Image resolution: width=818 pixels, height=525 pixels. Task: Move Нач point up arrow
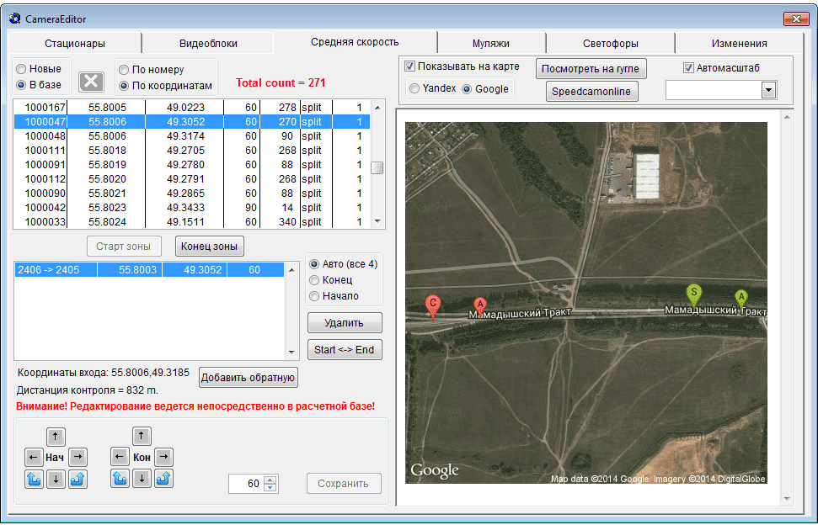56,437
